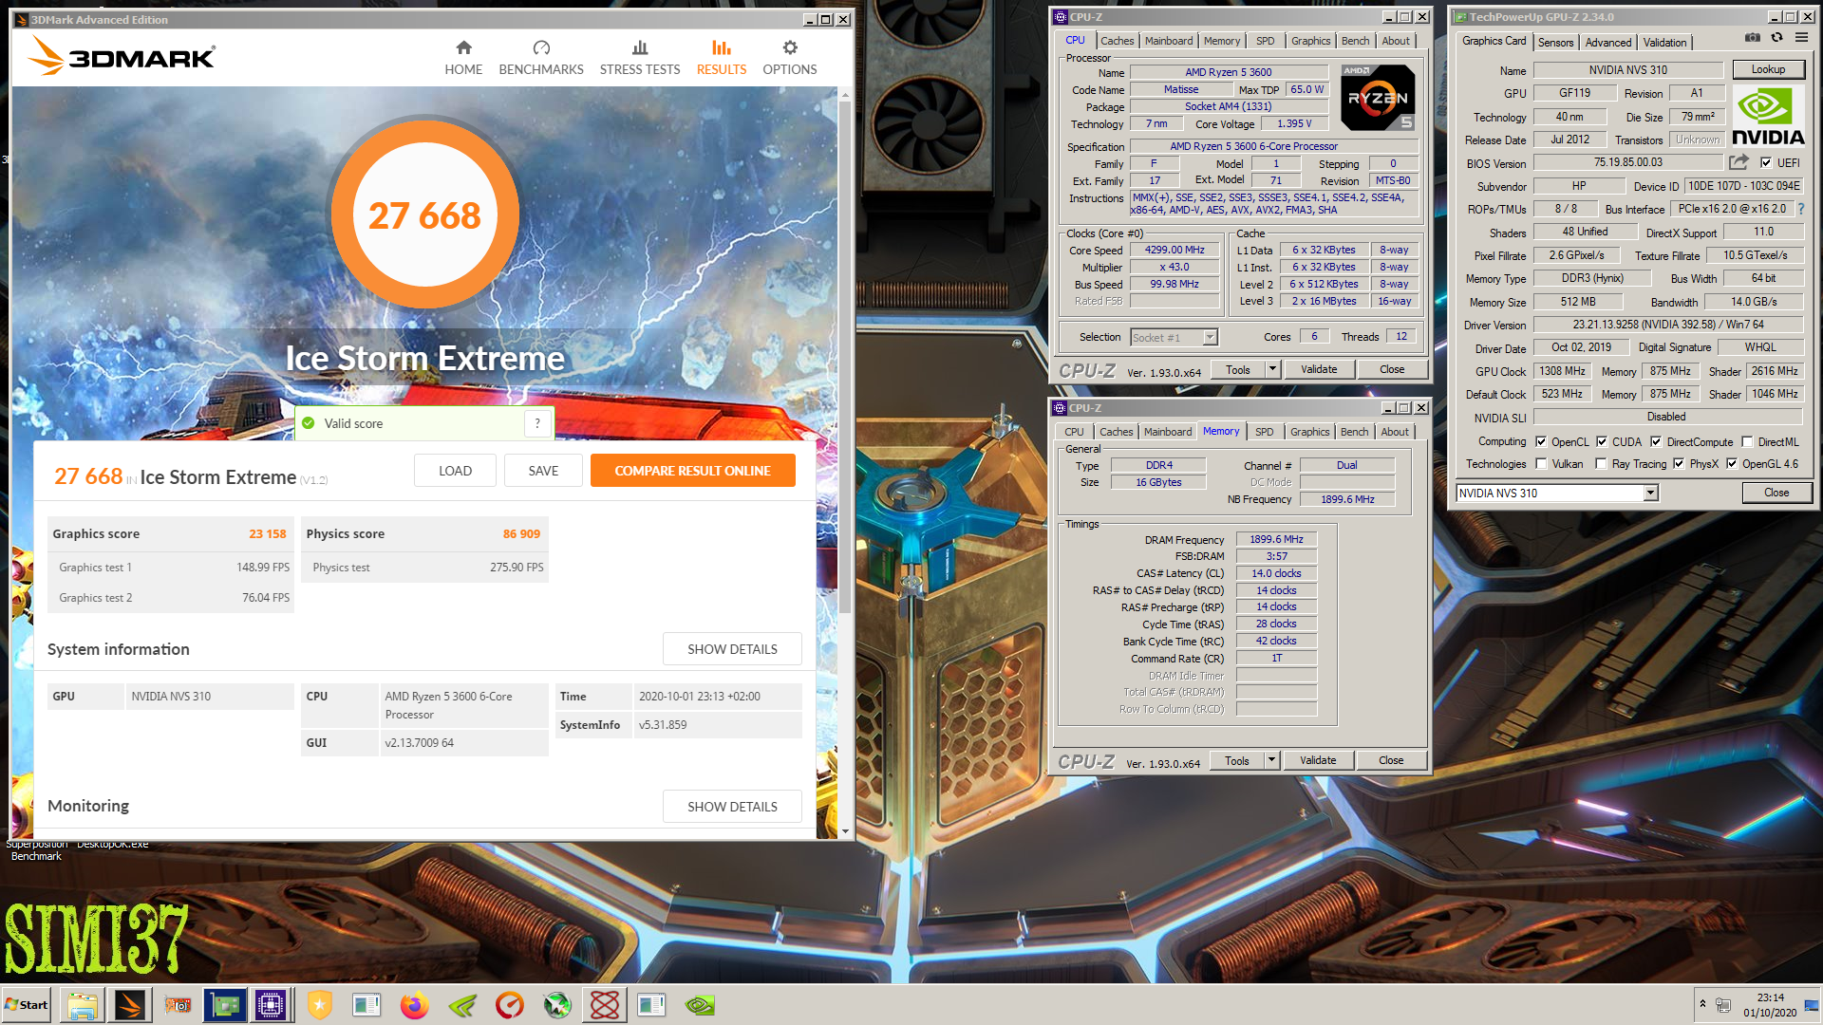Select the 3DMark taskbar icon
Screen dimensions: 1823x1025
click(130, 1004)
